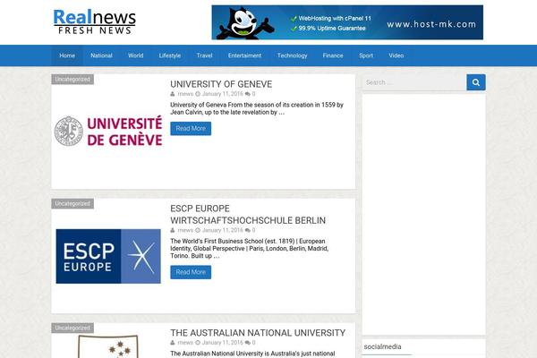This screenshot has height=358, width=537.
Task: Click Read More under University of Geneve
Action: 191,129
